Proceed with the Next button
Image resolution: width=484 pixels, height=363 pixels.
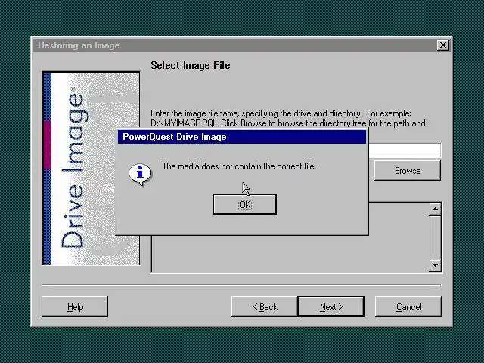pos(331,307)
